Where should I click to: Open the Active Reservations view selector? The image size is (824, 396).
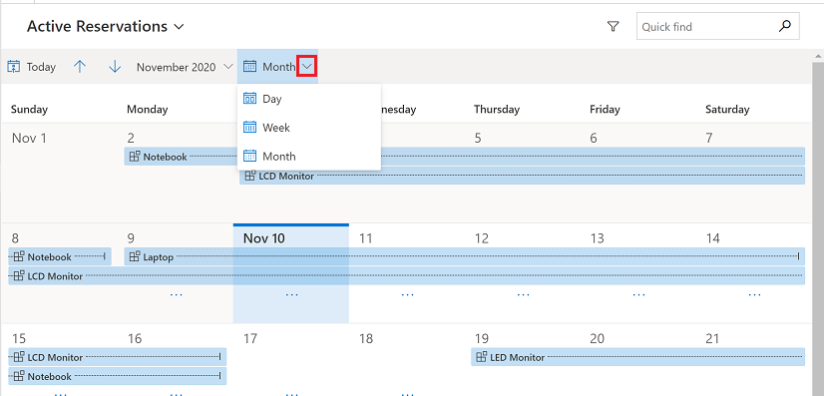coord(105,26)
